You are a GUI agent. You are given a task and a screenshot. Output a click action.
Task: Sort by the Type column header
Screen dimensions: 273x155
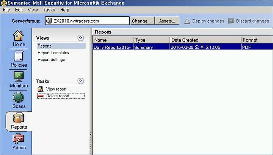click(x=151, y=40)
